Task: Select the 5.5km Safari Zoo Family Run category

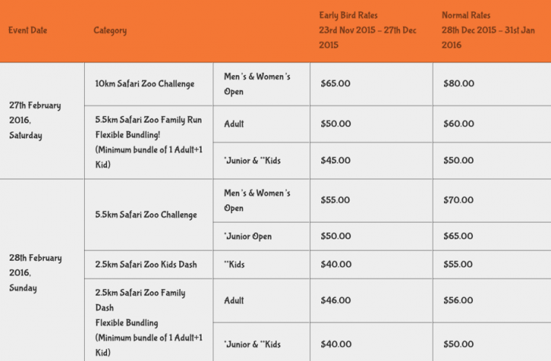Action: (149, 119)
